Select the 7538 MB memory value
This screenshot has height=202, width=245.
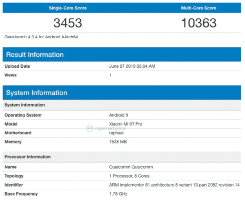[118, 142]
